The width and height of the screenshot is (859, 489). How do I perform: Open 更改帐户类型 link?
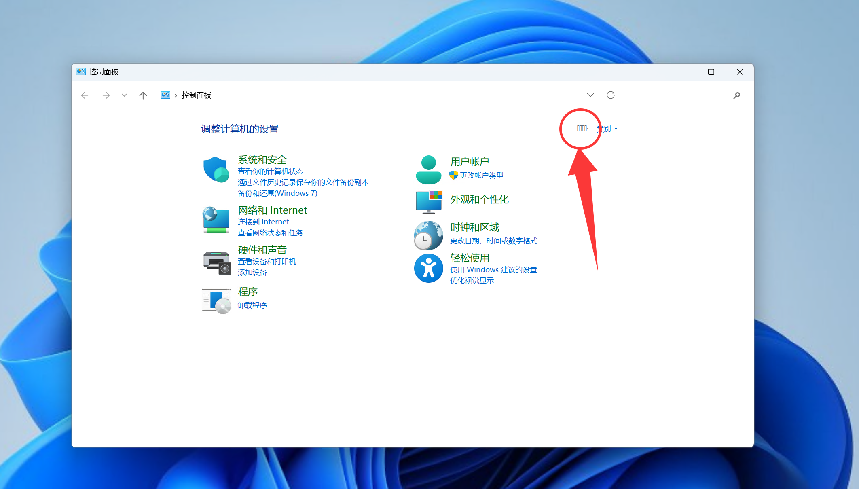click(481, 176)
